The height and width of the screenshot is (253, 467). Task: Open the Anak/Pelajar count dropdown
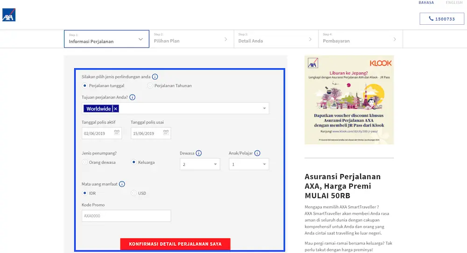pos(249,164)
